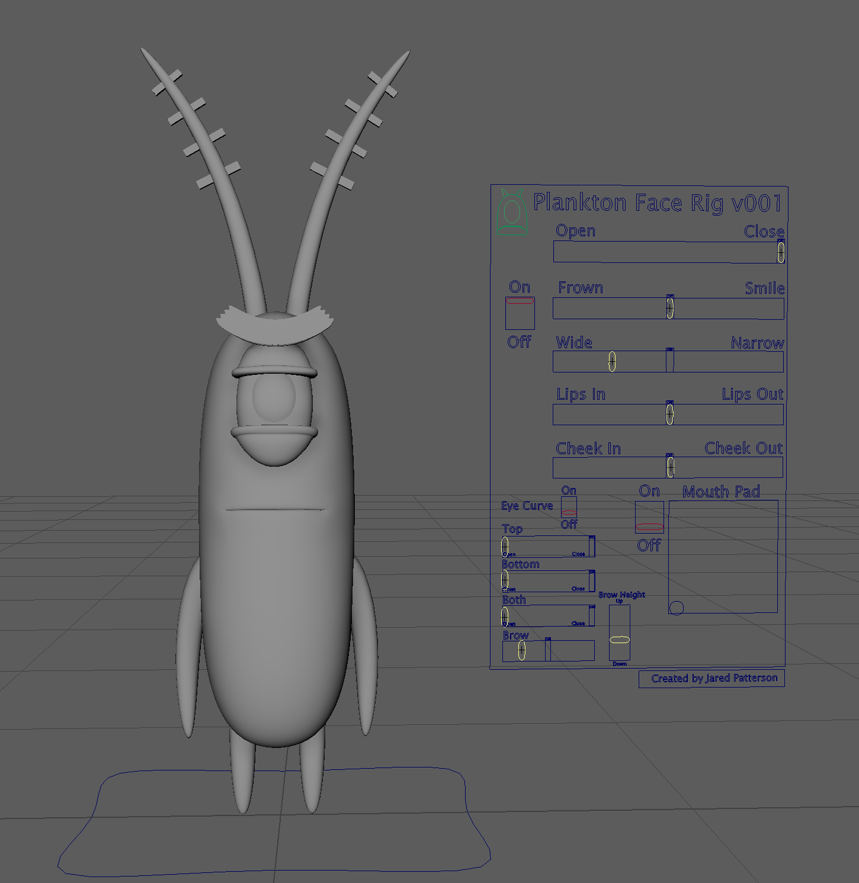Viewport: 859px width, 883px height.
Task: Select the center marker on the Wide/Narrow slider
Action: pos(669,360)
